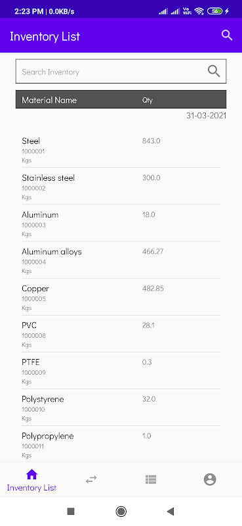Open the transfer arrows tab
Image resolution: width=242 pixels, height=526 pixels.
(x=91, y=479)
